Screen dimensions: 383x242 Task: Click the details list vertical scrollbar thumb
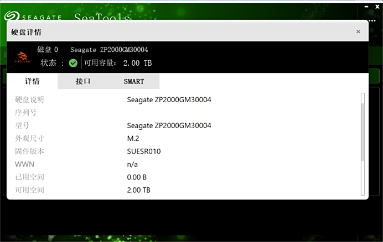[363, 127]
